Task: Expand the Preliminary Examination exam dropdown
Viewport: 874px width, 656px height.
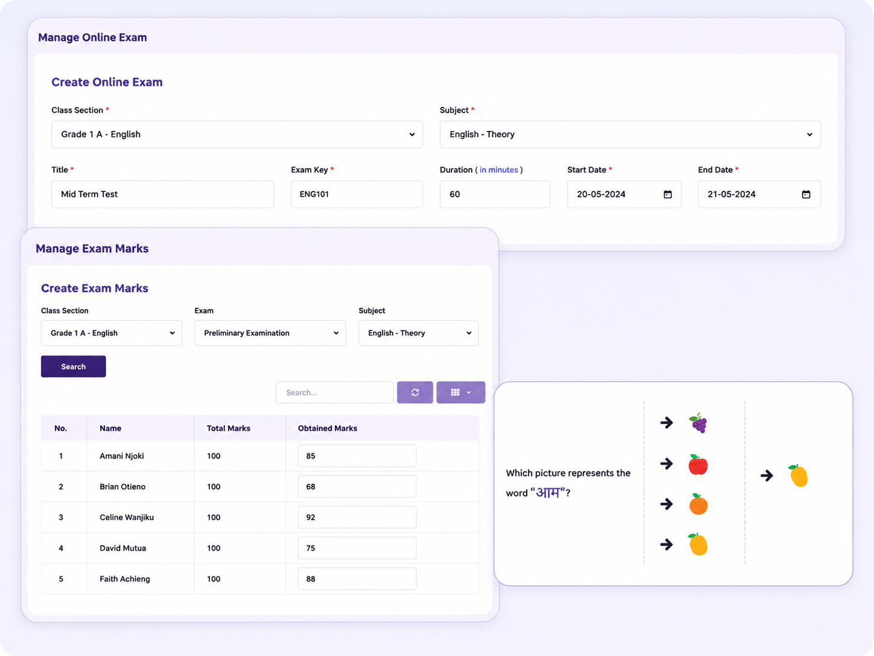Action: click(x=270, y=333)
